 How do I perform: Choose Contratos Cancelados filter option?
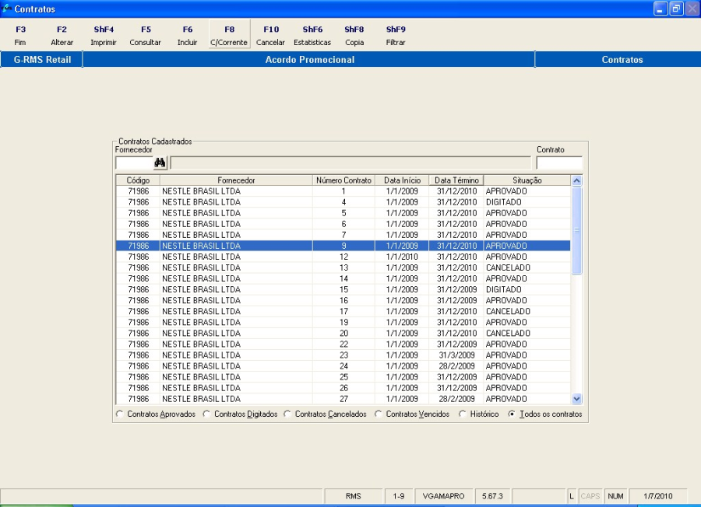tap(287, 414)
